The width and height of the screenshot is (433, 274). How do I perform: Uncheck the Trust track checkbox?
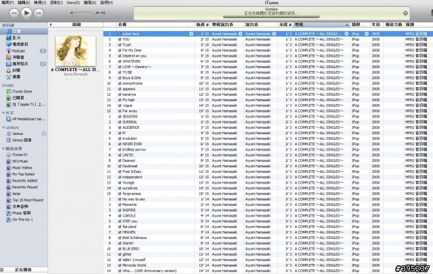pos(120,45)
